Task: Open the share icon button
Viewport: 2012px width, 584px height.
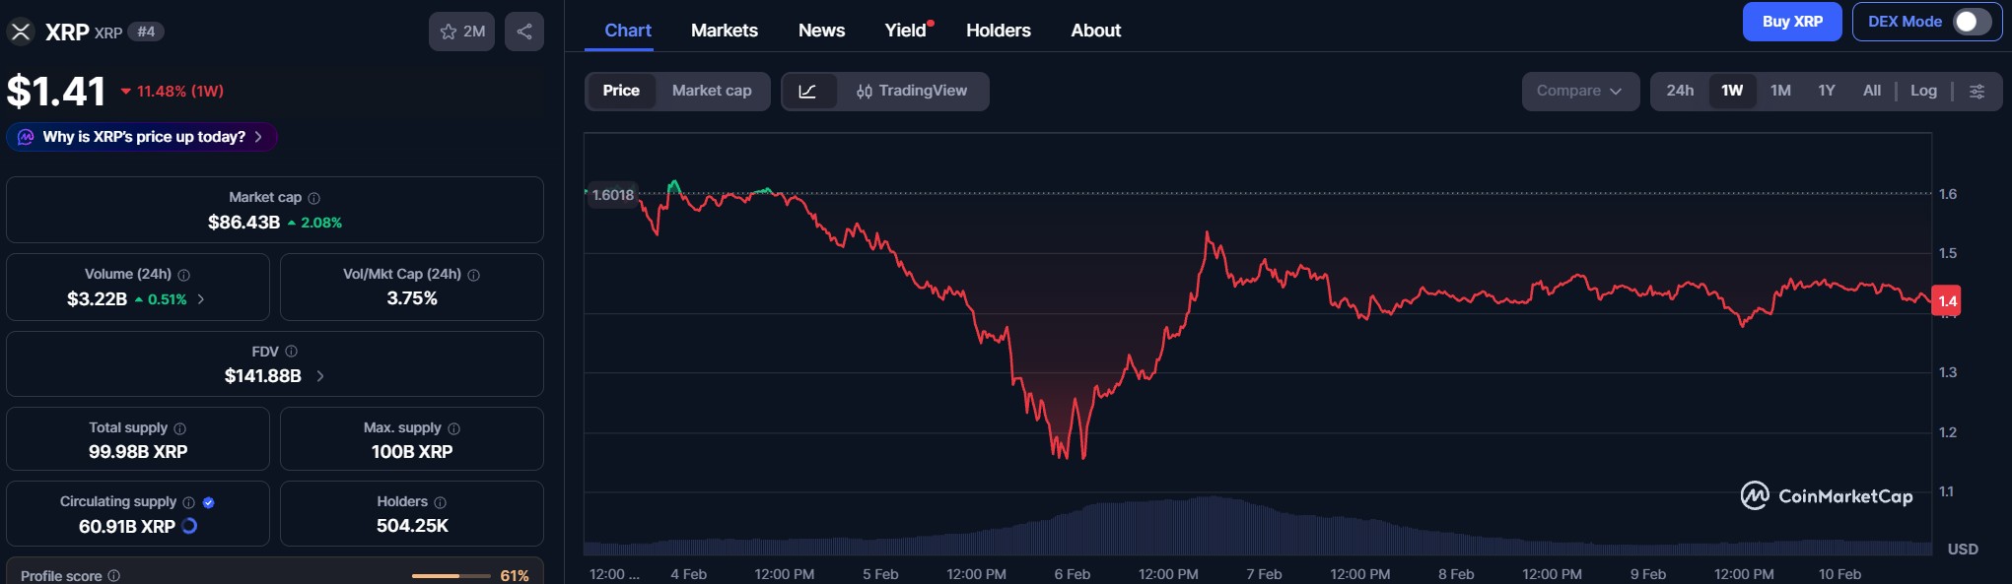Action: [524, 32]
